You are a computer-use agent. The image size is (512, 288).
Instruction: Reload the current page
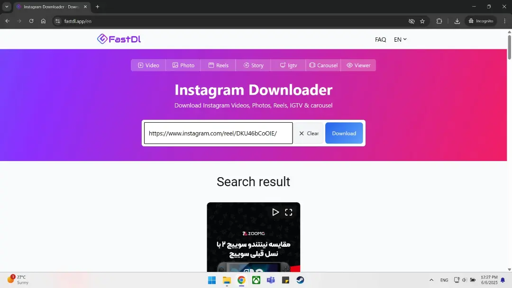(x=31, y=21)
